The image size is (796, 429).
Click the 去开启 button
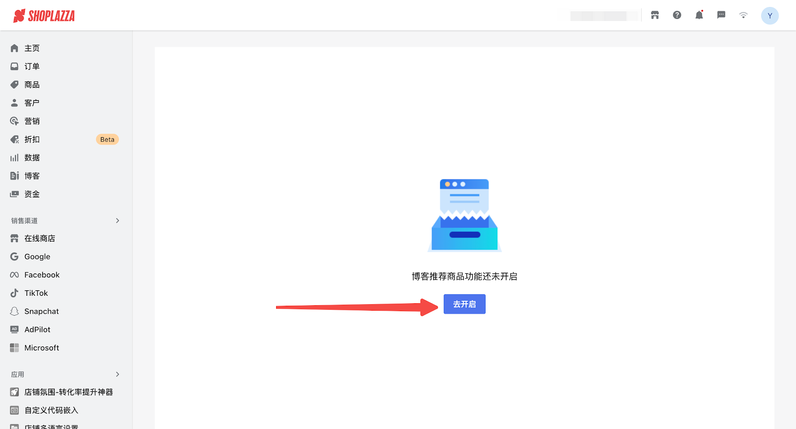[x=464, y=304]
